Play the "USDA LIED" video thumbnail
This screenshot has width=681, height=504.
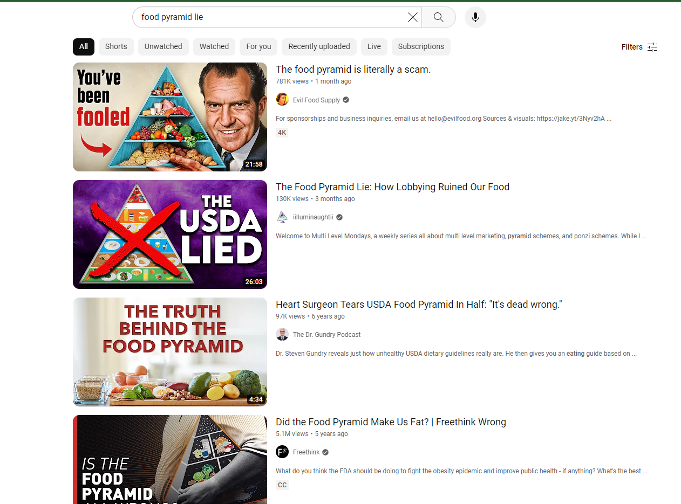tap(170, 234)
